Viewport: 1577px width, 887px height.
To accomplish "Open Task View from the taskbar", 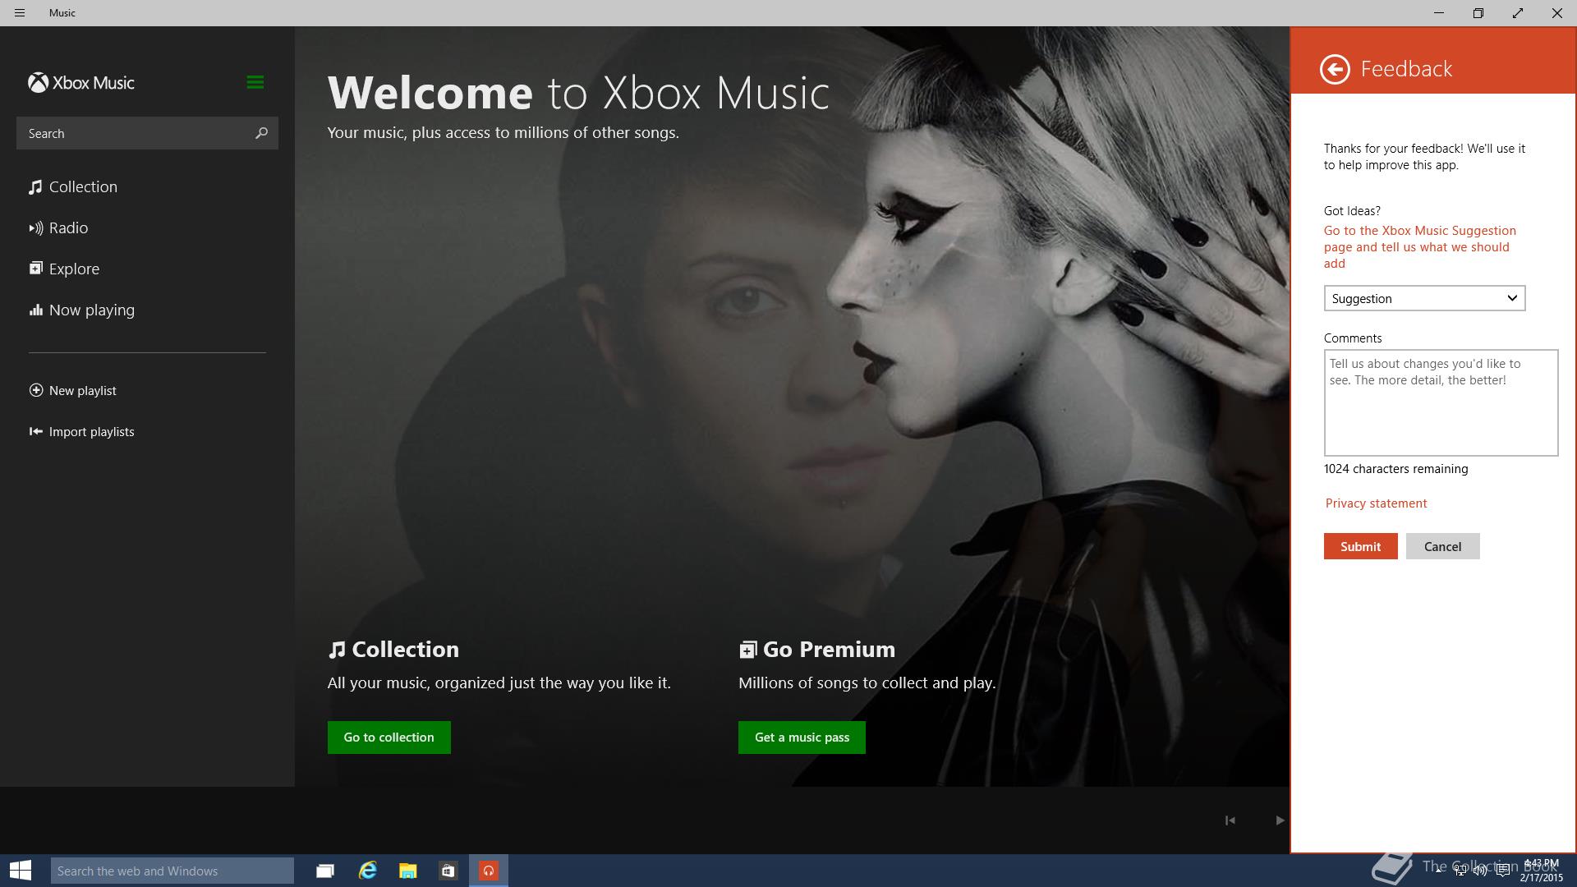I will (325, 871).
